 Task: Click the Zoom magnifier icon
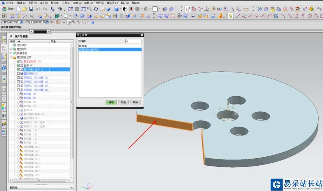tap(89, 9)
